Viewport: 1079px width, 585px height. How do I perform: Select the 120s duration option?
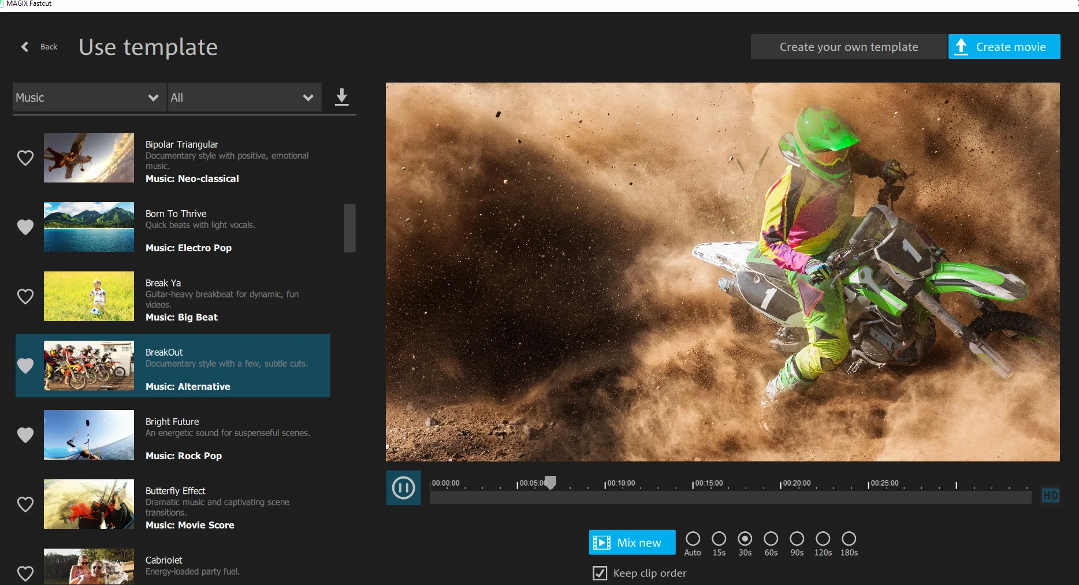click(x=823, y=539)
